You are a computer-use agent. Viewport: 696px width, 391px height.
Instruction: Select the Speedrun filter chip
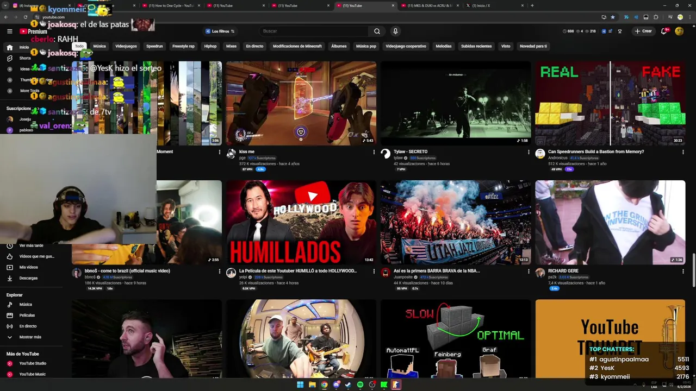(154, 46)
